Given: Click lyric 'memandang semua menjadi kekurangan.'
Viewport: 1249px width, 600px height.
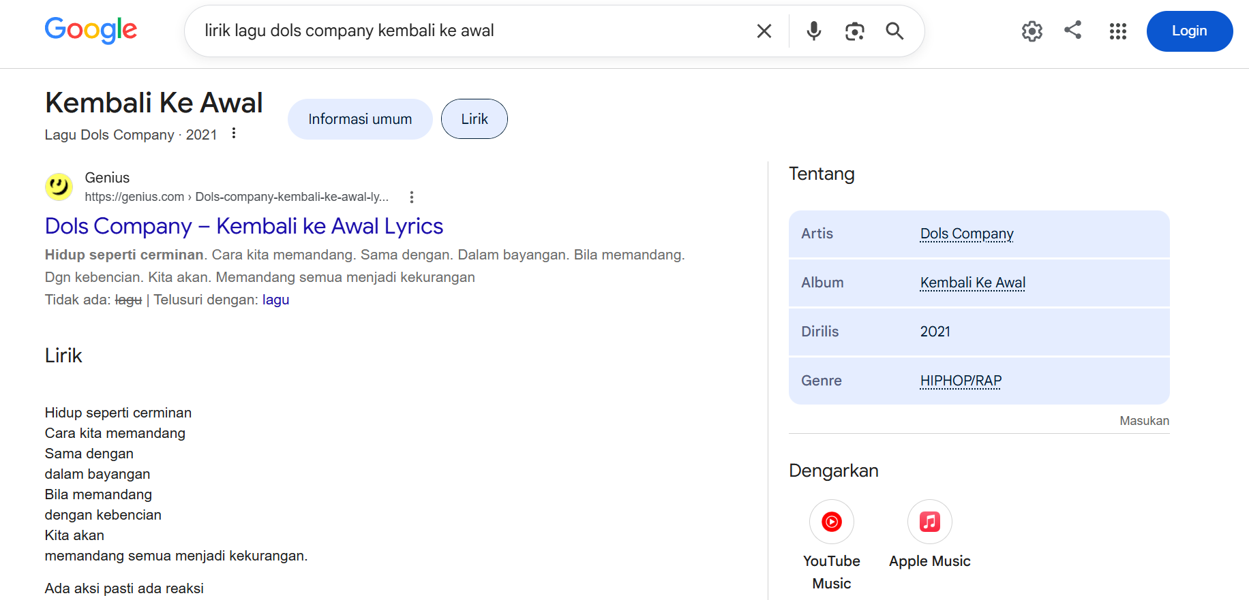Looking at the screenshot, I should coord(177,556).
